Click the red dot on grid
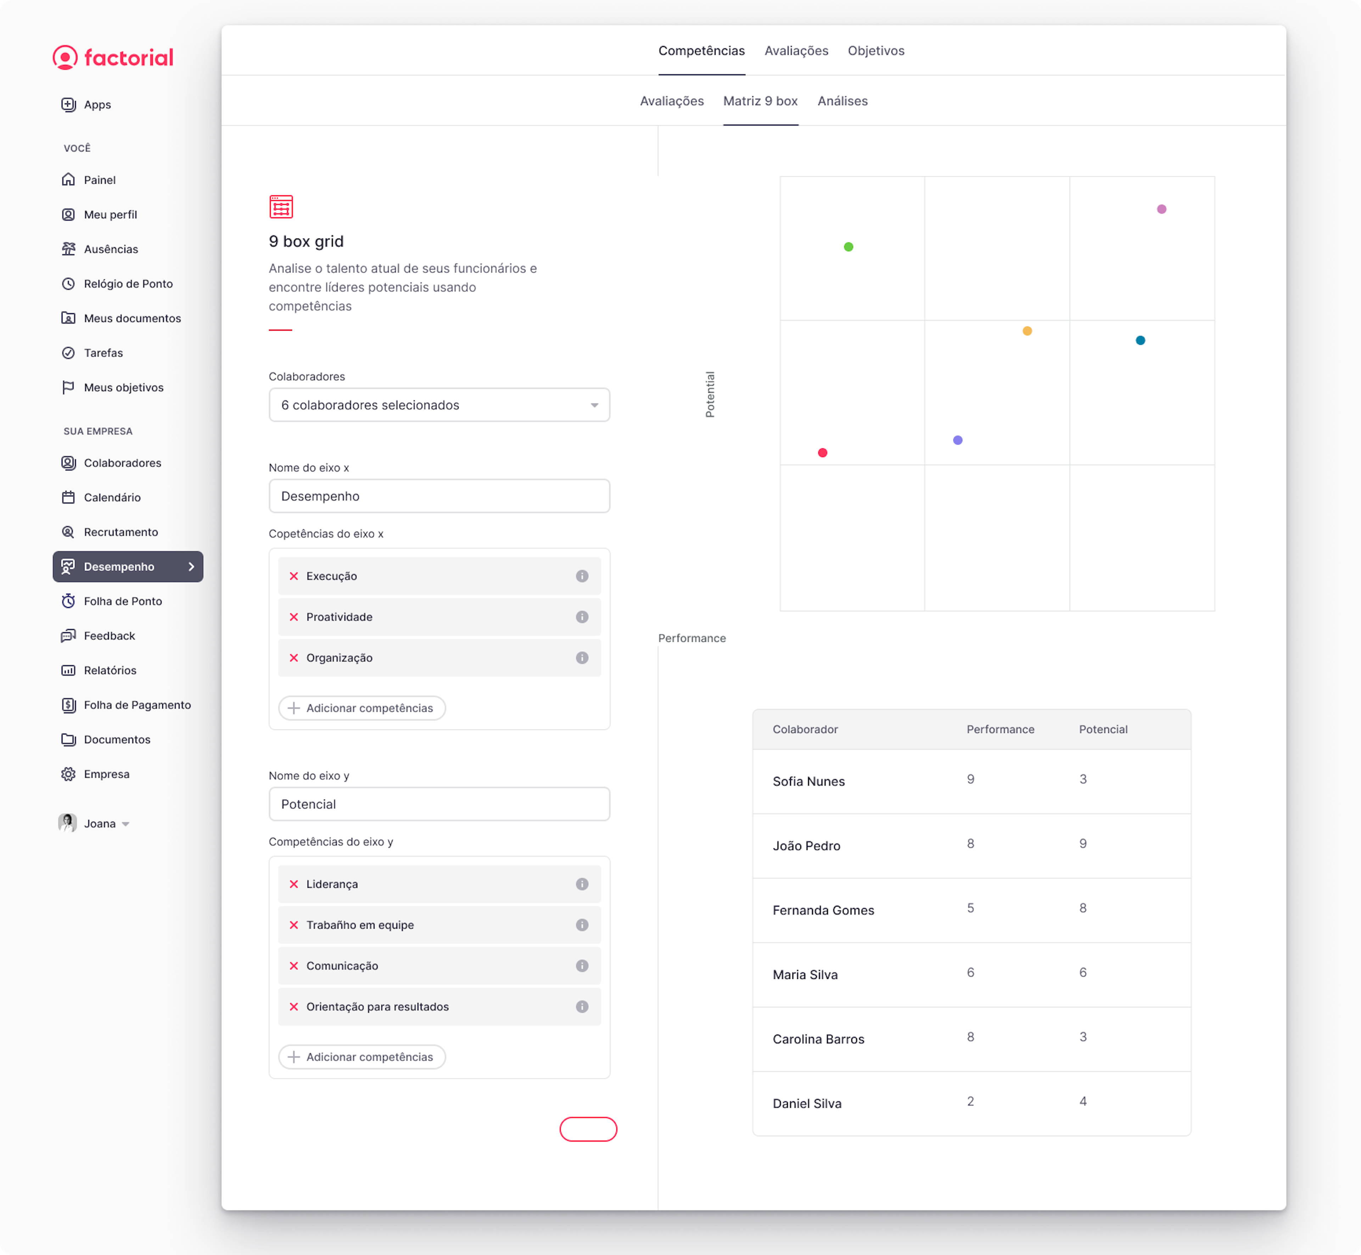This screenshot has height=1255, width=1361. (823, 453)
